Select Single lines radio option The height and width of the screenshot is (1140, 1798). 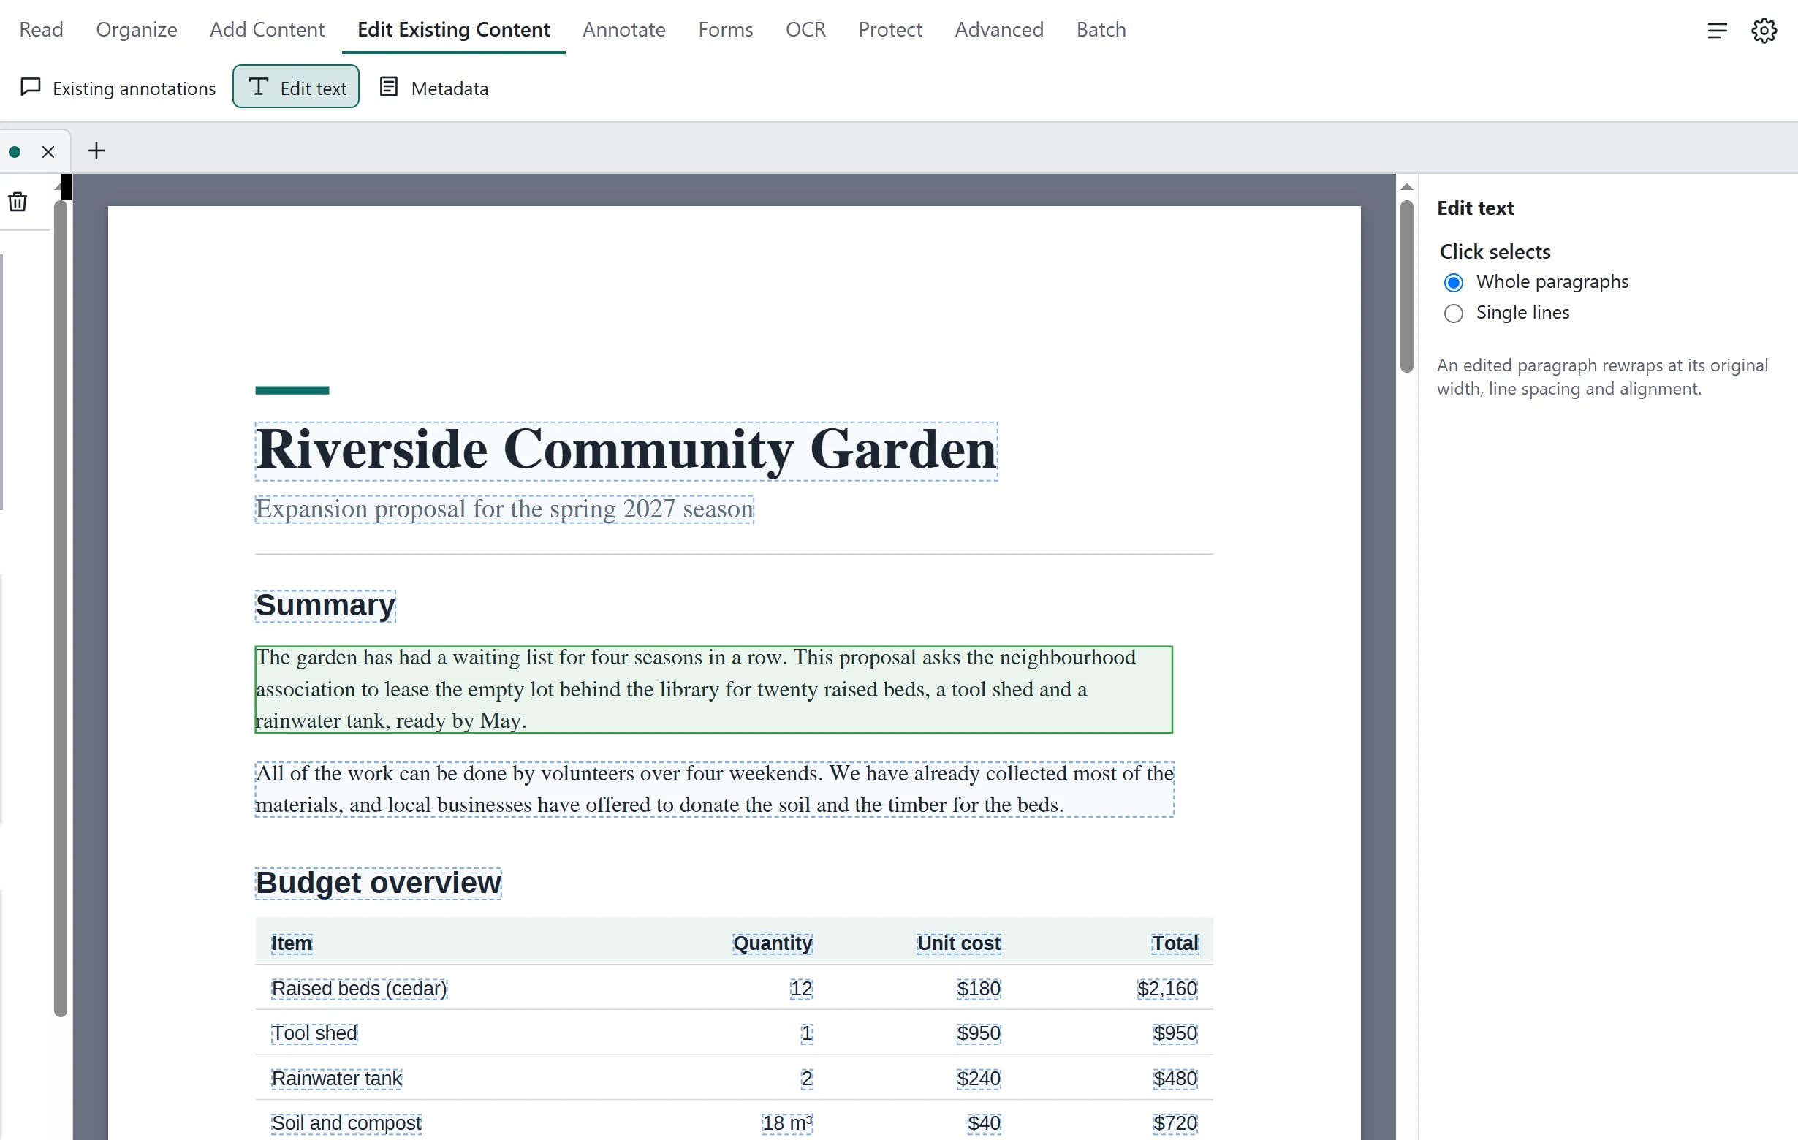coord(1453,313)
